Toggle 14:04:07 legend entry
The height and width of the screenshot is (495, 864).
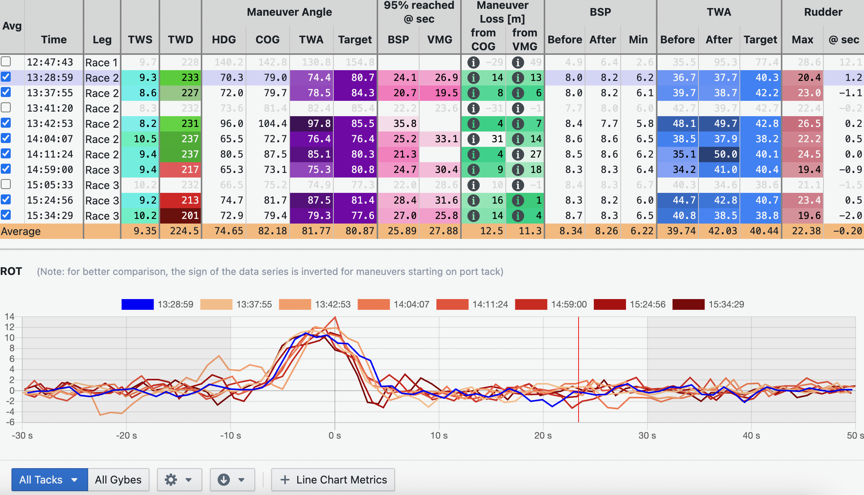393,304
